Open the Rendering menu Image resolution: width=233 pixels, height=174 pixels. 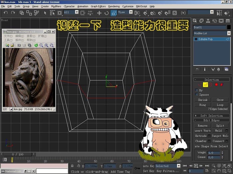[x=114, y=6]
